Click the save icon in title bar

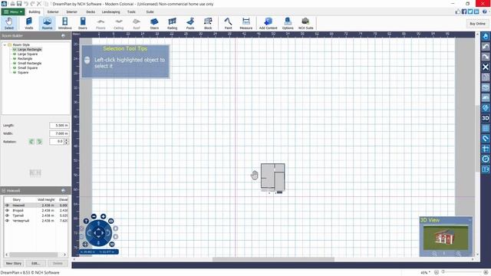(x=18, y=4)
